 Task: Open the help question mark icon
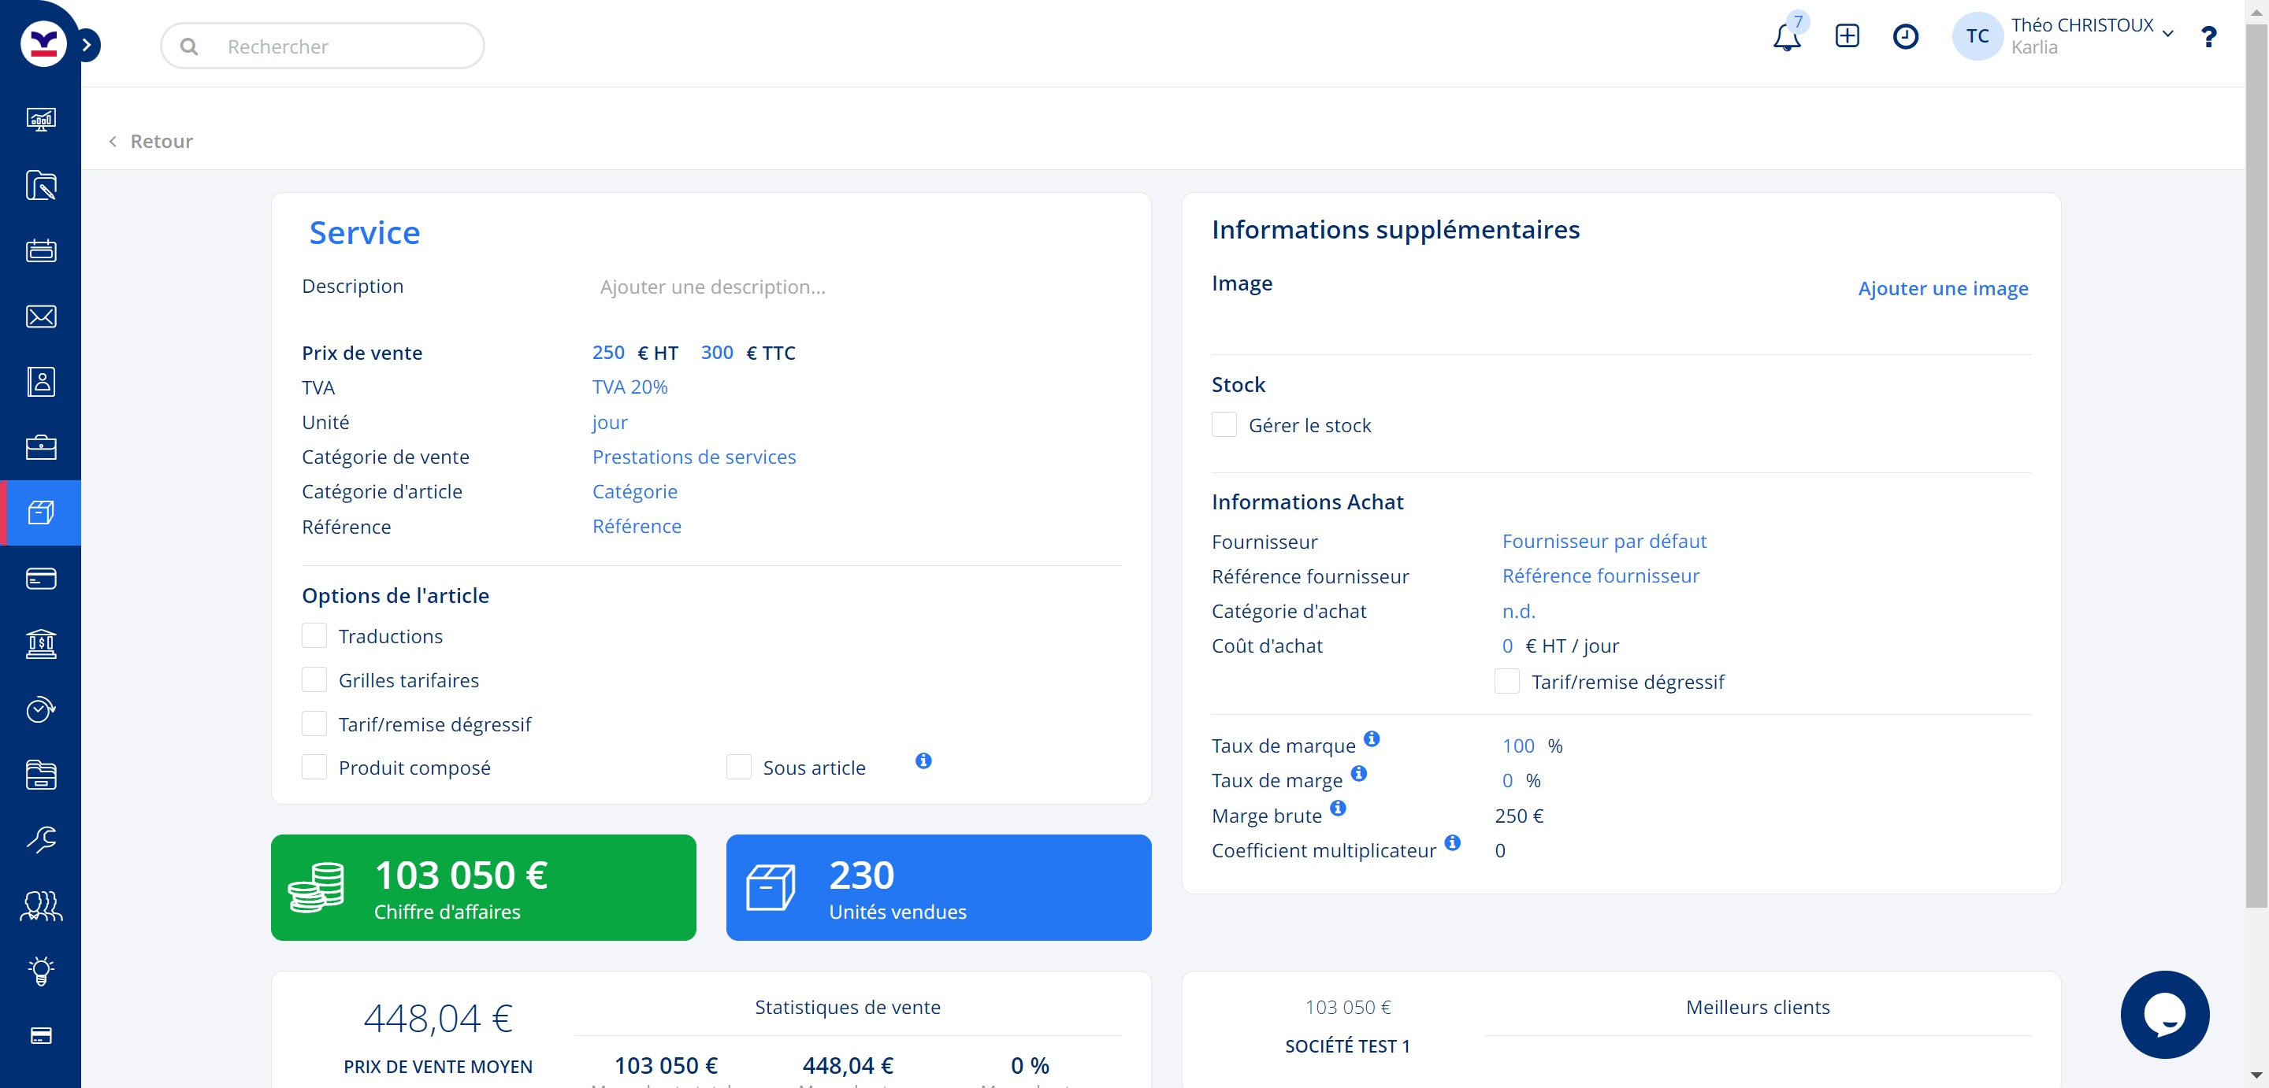[x=2208, y=37]
